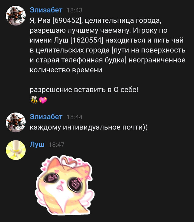Screen dimensions: 194x222
Task: Click the text 'количество времени' ending the paragraph
Action: point(66,70)
